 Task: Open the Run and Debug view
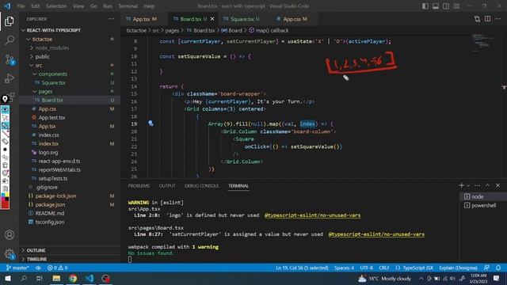[x=10, y=78]
